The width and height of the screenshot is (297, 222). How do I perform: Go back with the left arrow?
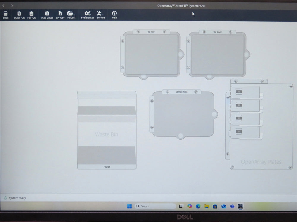coord(3,6)
